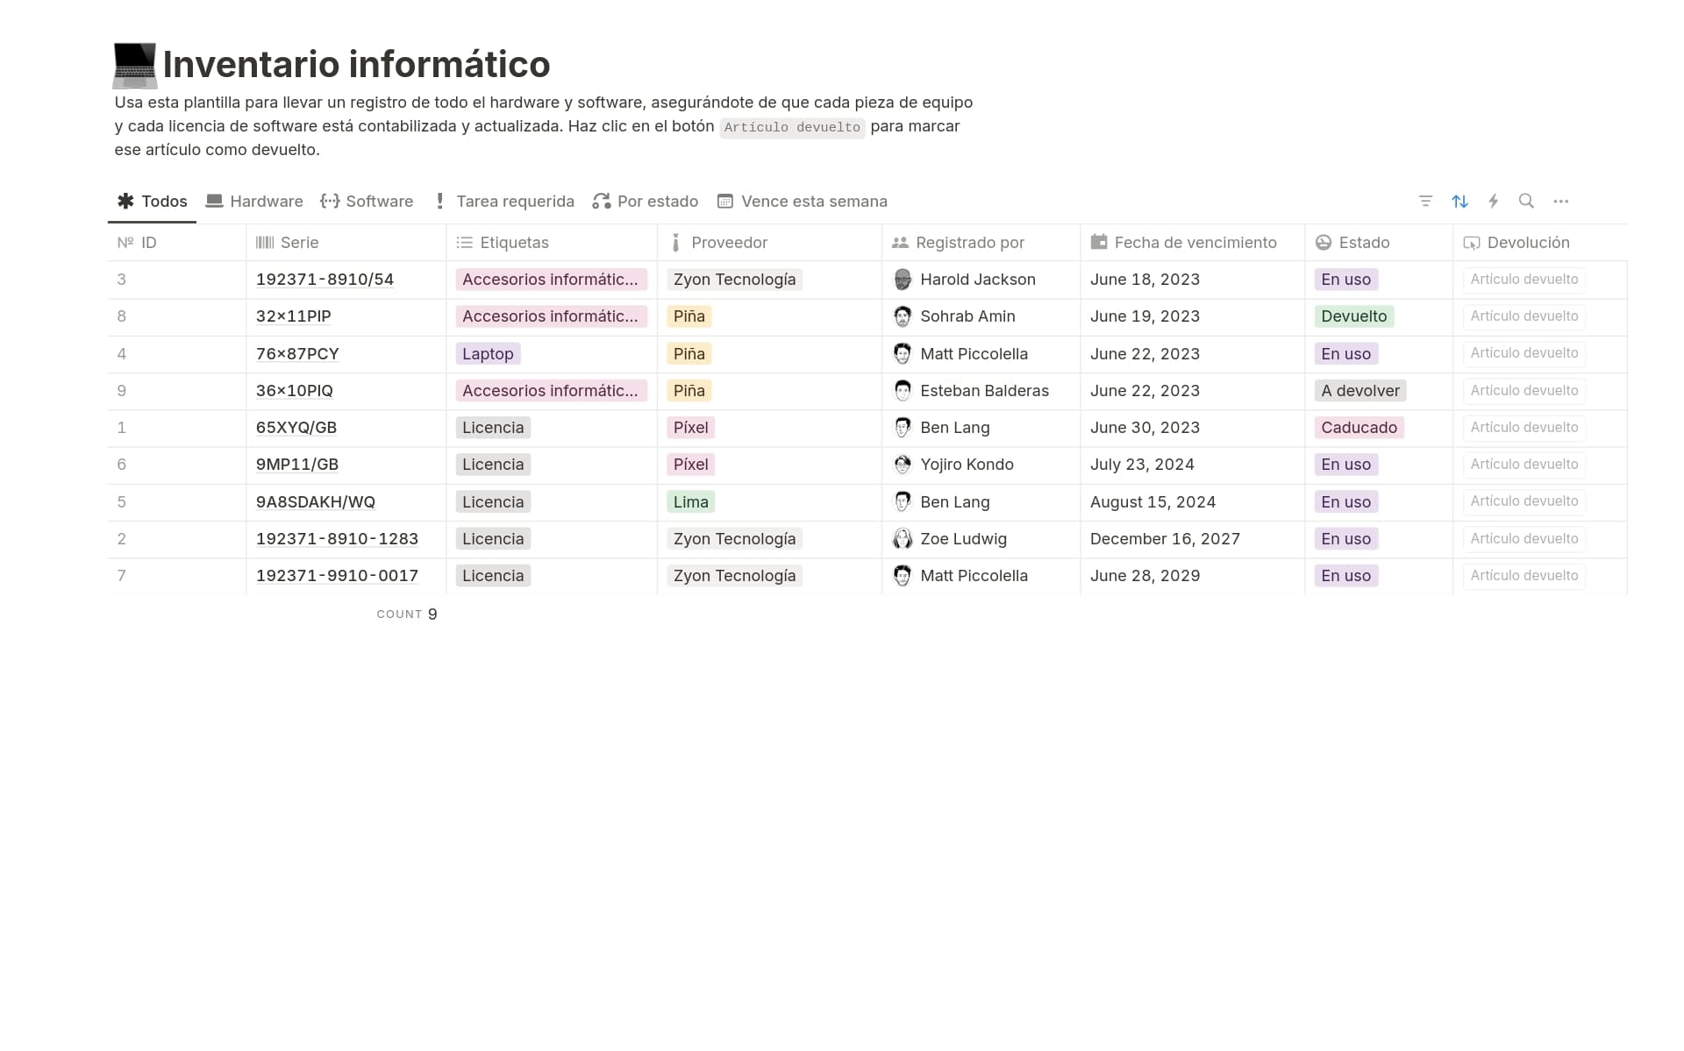Click the COUNT 9 summary at table bottom
Image resolution: width=1684 pixels, height=1051 pixels.
click(x=406, y=614)
